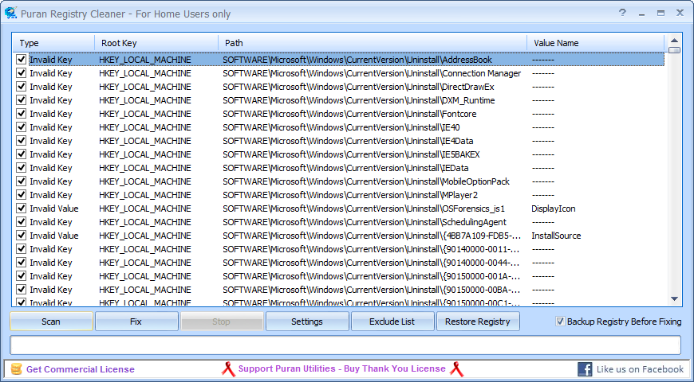
Task: Select the IE5BAKEX uninstall path entry
Action: tap(352, 154)
